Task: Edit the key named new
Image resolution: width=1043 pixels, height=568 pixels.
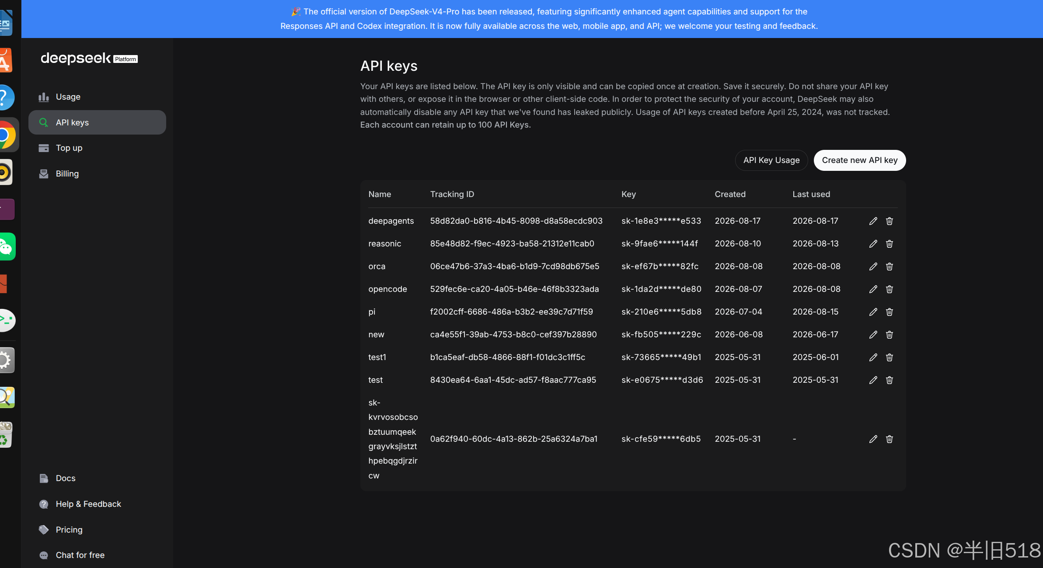Action: pos(873,335)
